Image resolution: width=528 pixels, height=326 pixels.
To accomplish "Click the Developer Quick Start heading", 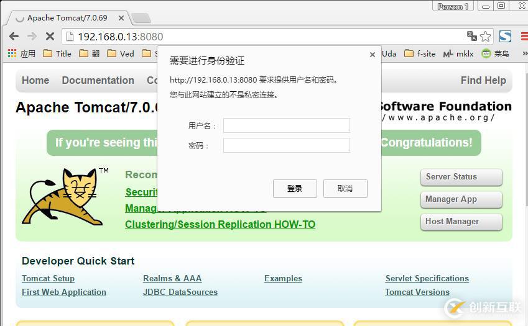I will [78, 261].
